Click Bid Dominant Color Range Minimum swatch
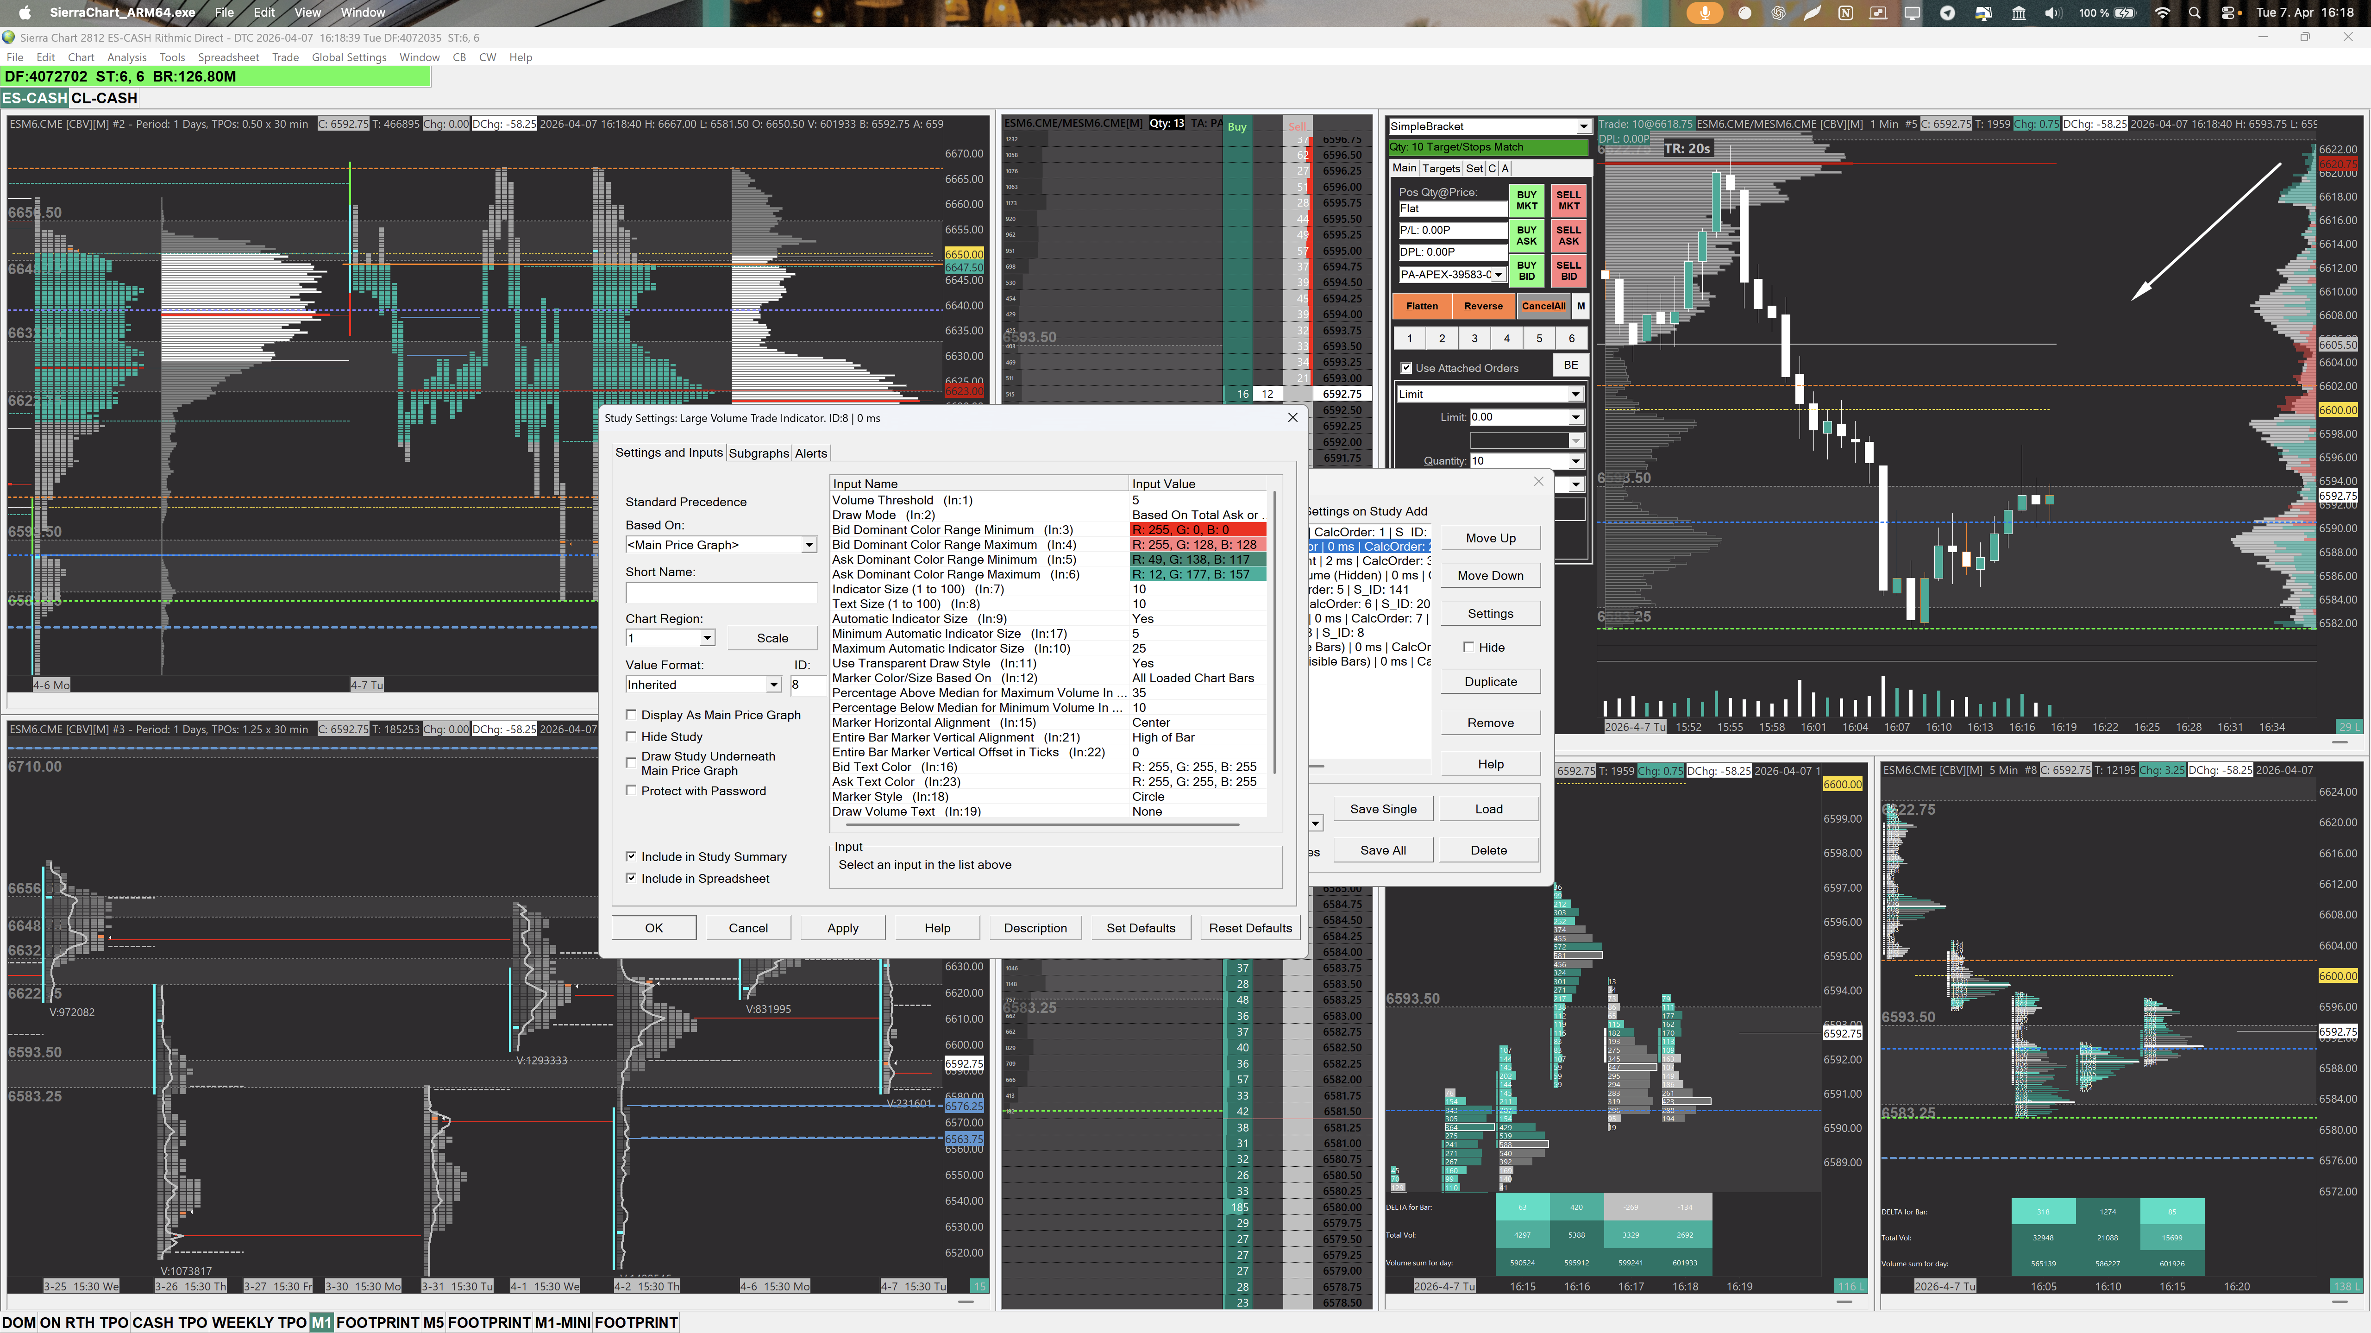Screen dimensions: 2371x1333 (1198, 530)
